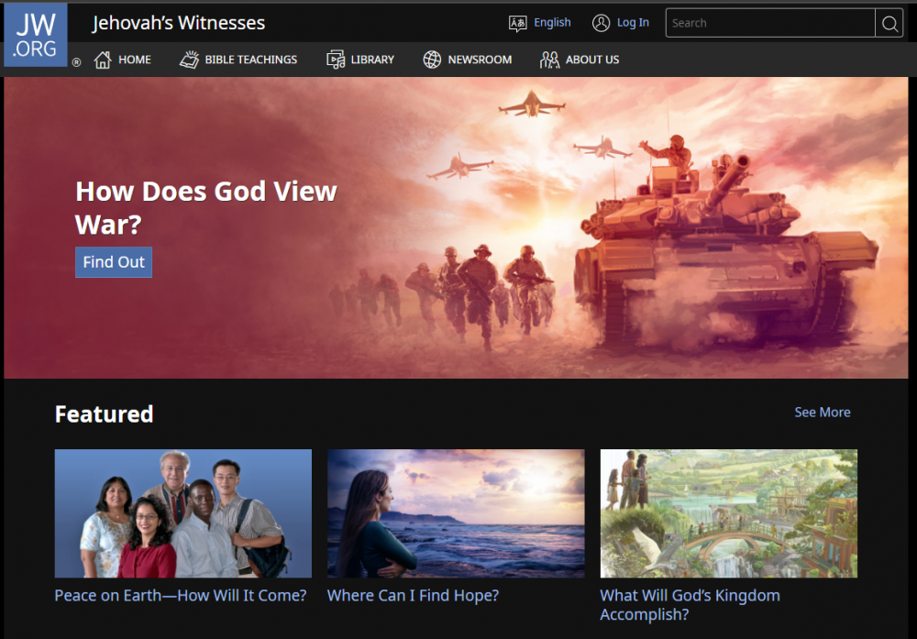Select the woman by the sea thumbnail
Viewport: 917px width, 639px height.
[x=456, y=513]
